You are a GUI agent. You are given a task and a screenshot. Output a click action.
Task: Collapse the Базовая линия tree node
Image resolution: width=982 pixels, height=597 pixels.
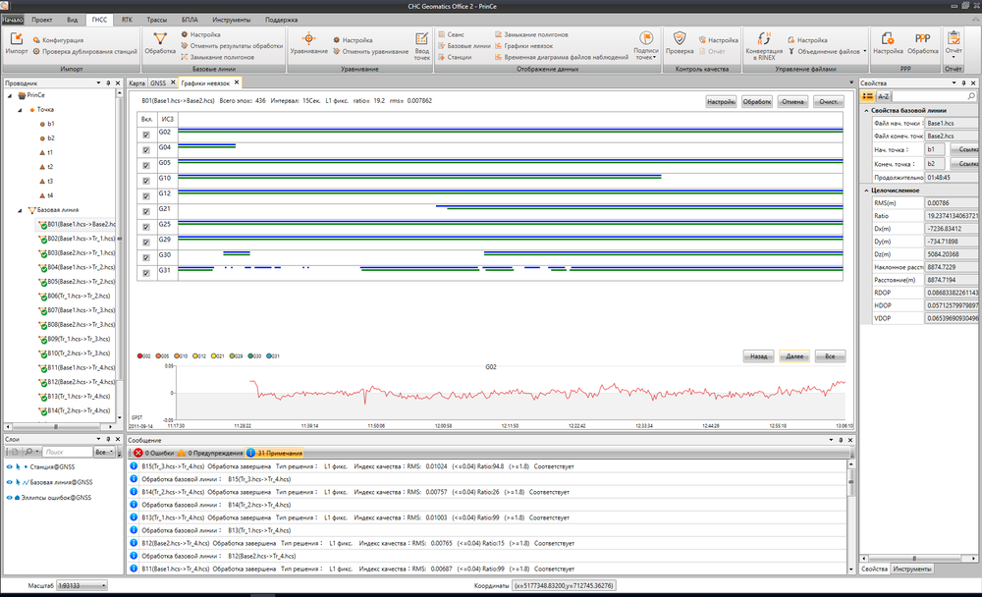coord(20,210)
